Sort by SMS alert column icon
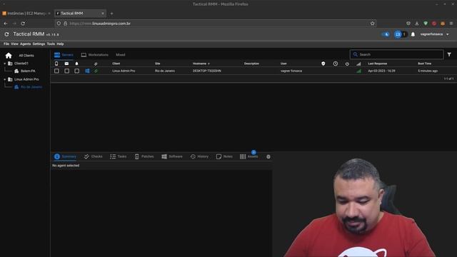 tap(56, 64)
